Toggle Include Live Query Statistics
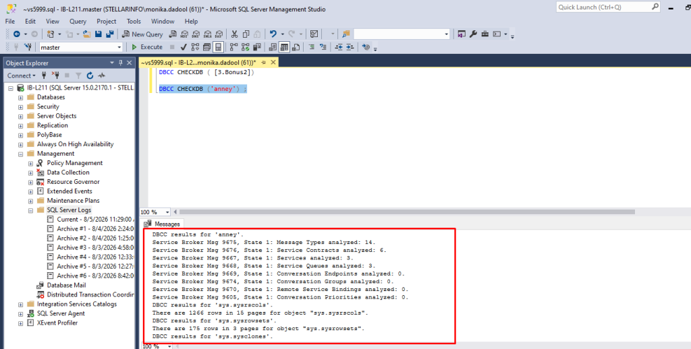Image resolution: width=691 pixels, height=349 pixels. [246, 47]
